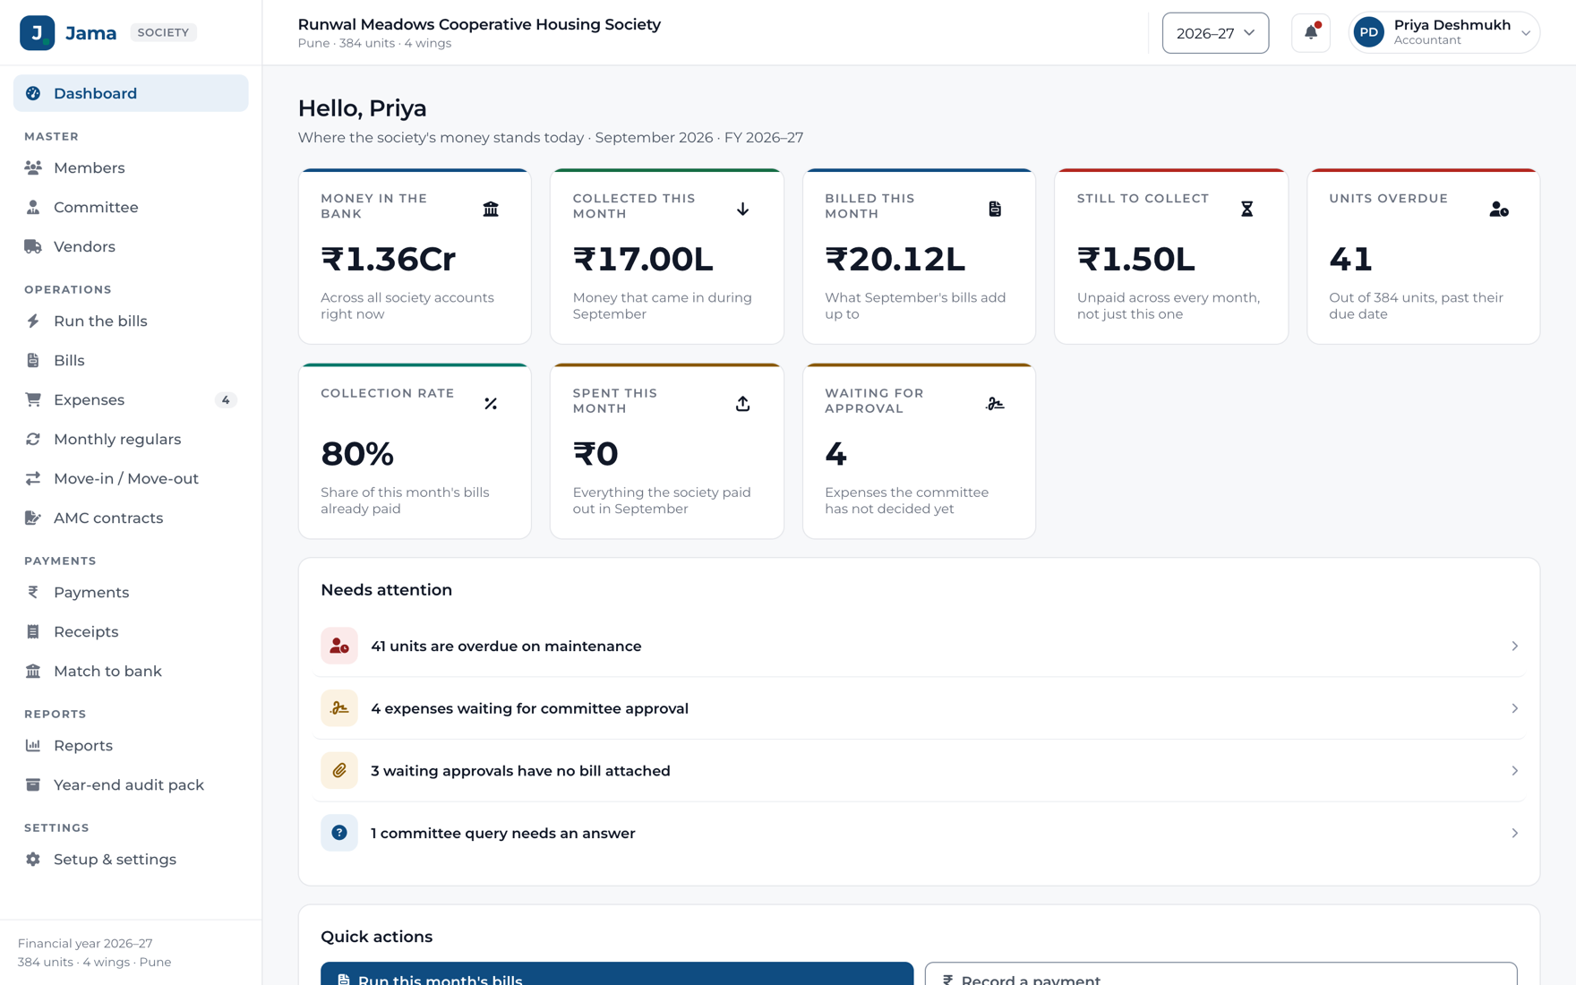Select Dashboard in the sidebar
This screenshot has width=1576, height=985.
[131, 93]
